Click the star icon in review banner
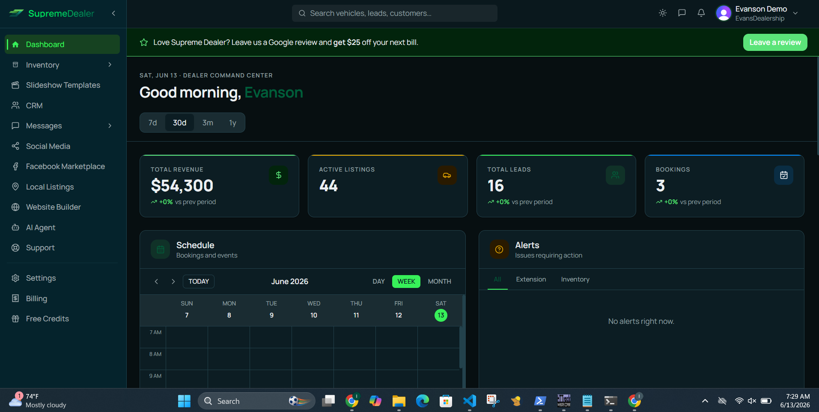The image size is (819, 412). click(x=144, y=42)
